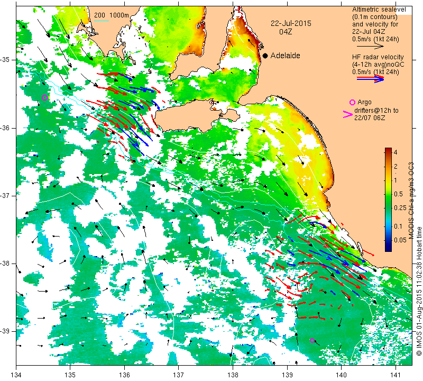Click 'Altimetric sealevel' legend heading

click(x=379, y=10)
